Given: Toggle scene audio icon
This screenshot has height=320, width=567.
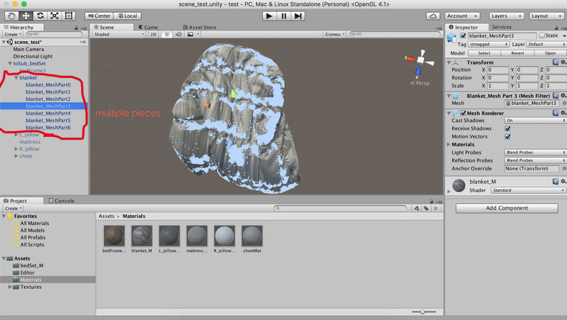Looking at the screenshot, I should 179,34.
